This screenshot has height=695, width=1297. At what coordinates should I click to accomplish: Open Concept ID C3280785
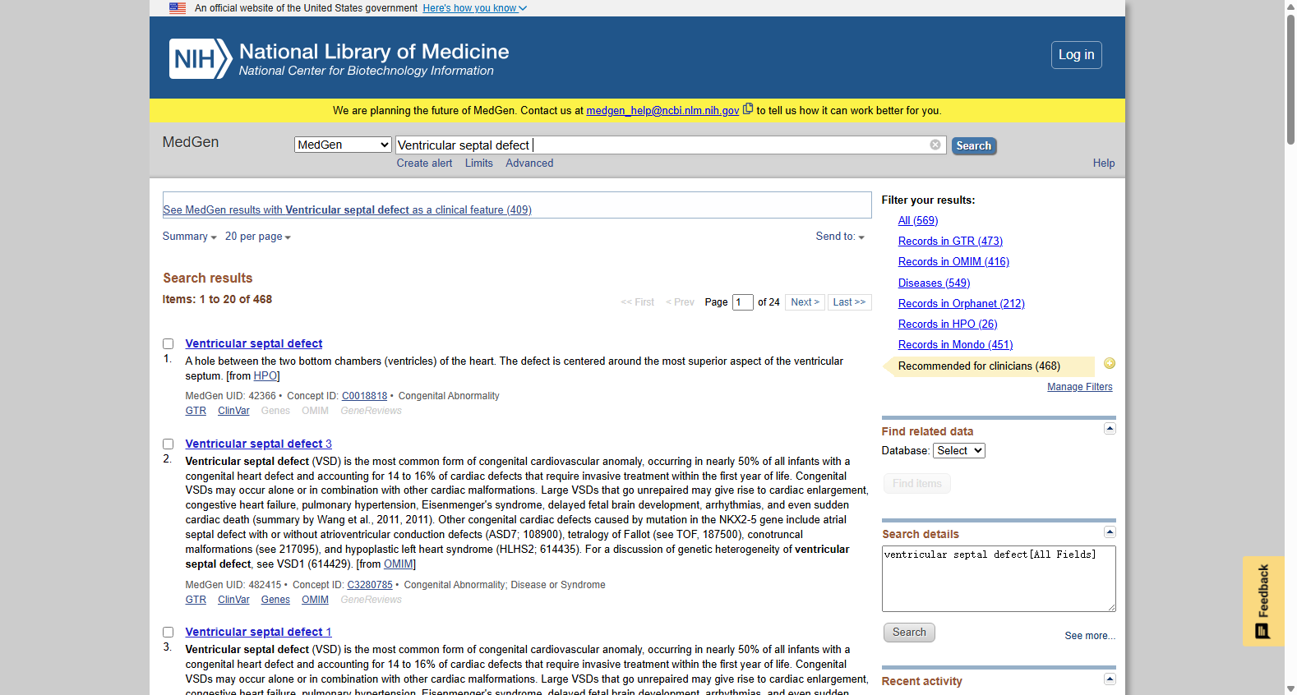[370, 585]
